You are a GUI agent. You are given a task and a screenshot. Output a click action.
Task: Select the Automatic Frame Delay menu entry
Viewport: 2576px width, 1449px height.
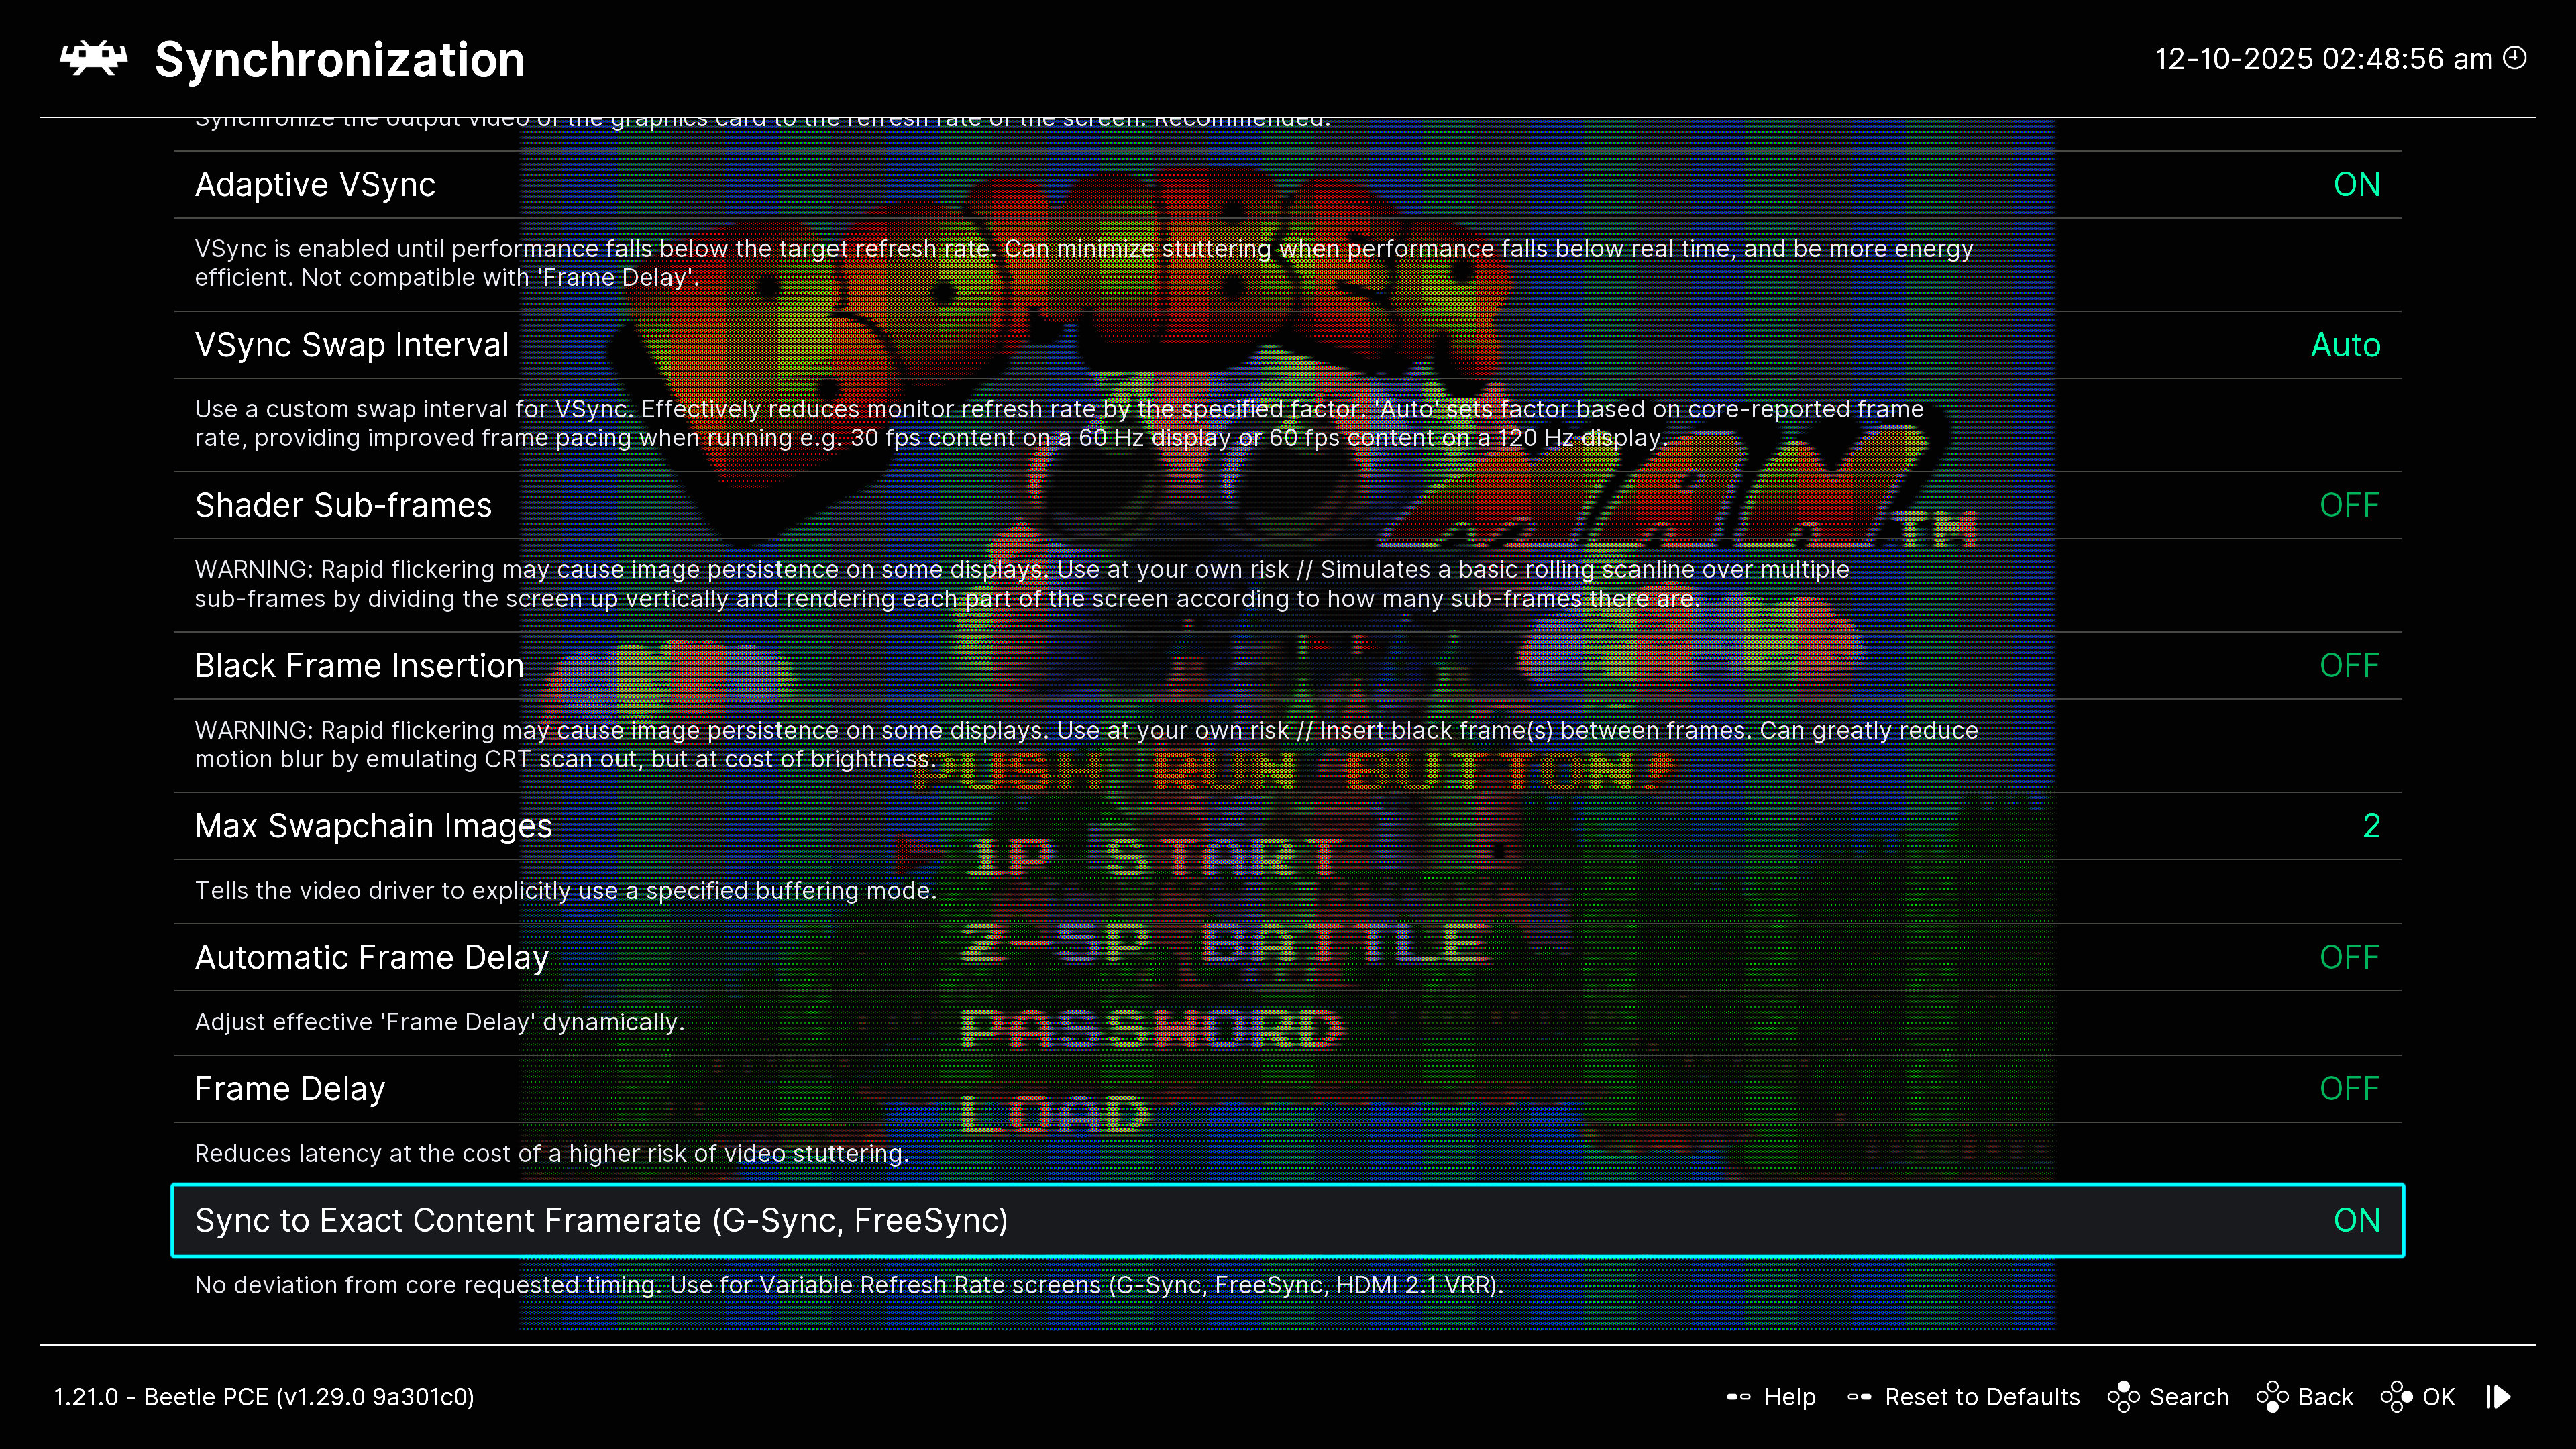point(372,958)
